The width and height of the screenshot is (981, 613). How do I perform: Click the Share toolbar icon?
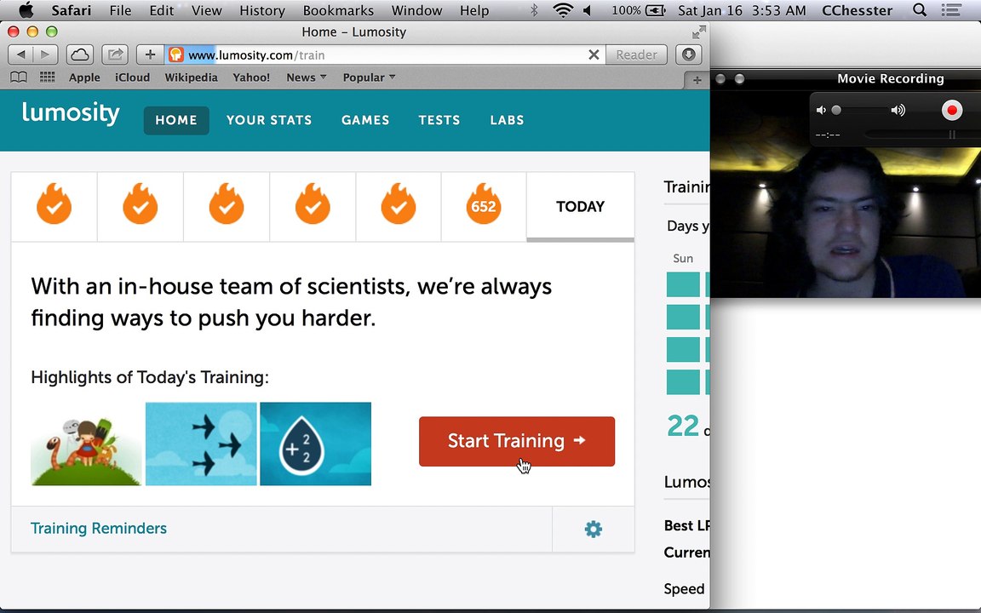[x=115, y=54]
